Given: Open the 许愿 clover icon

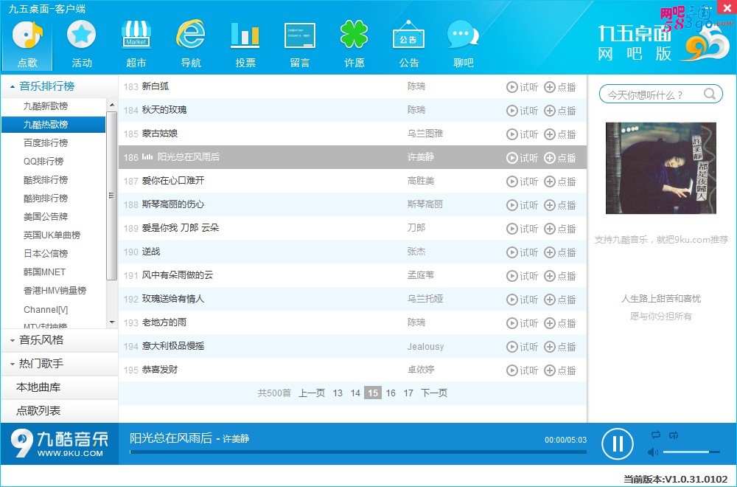Looking at the screenshot, I should (354, 44).
